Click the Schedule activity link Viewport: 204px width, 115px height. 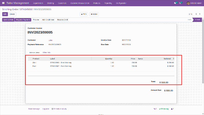pyautogui.click(x=59, y=109)
